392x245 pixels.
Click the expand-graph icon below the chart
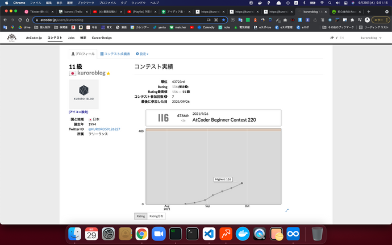pyautogui.click(x=287, y=210)
